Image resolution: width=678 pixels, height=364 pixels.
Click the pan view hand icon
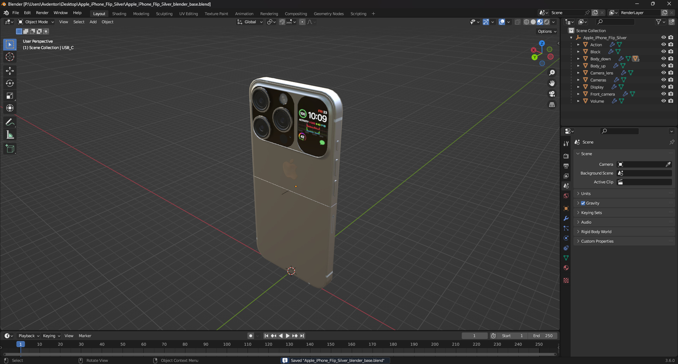point(552,83)
